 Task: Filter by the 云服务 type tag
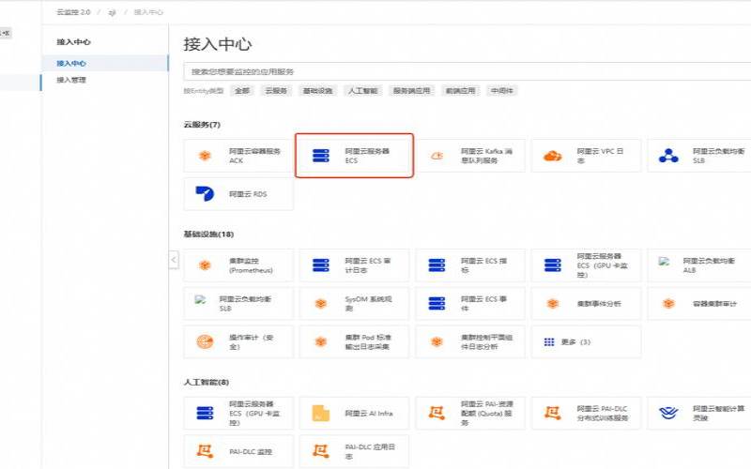(276, 90)
